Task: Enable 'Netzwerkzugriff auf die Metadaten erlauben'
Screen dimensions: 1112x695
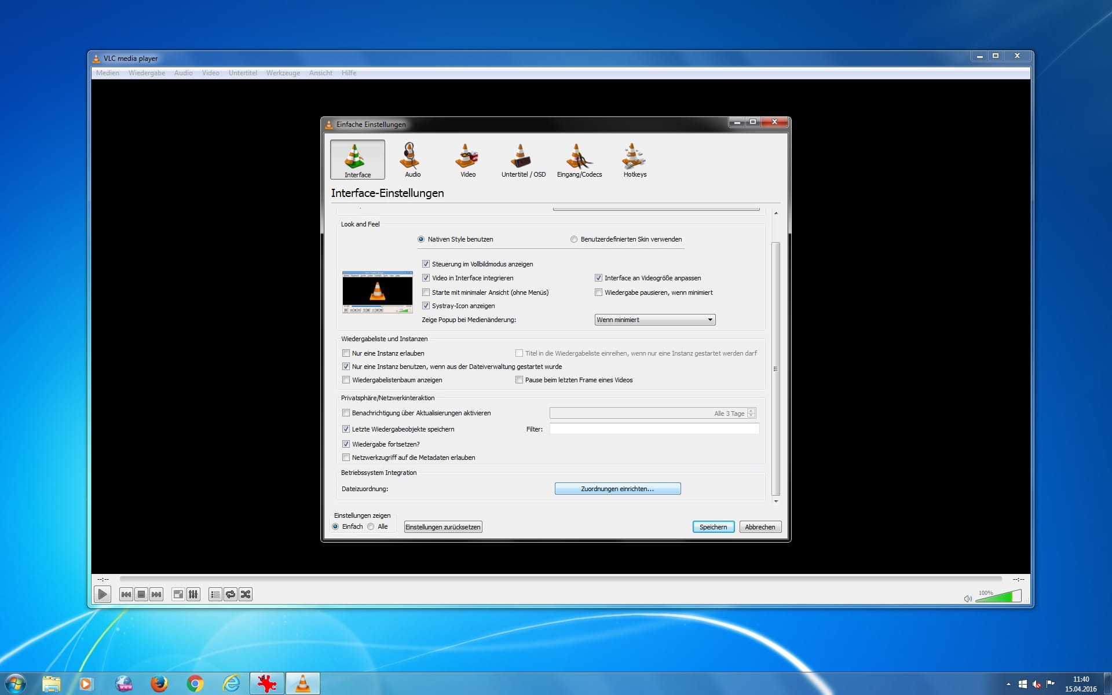Action: [x=346, y=458]
